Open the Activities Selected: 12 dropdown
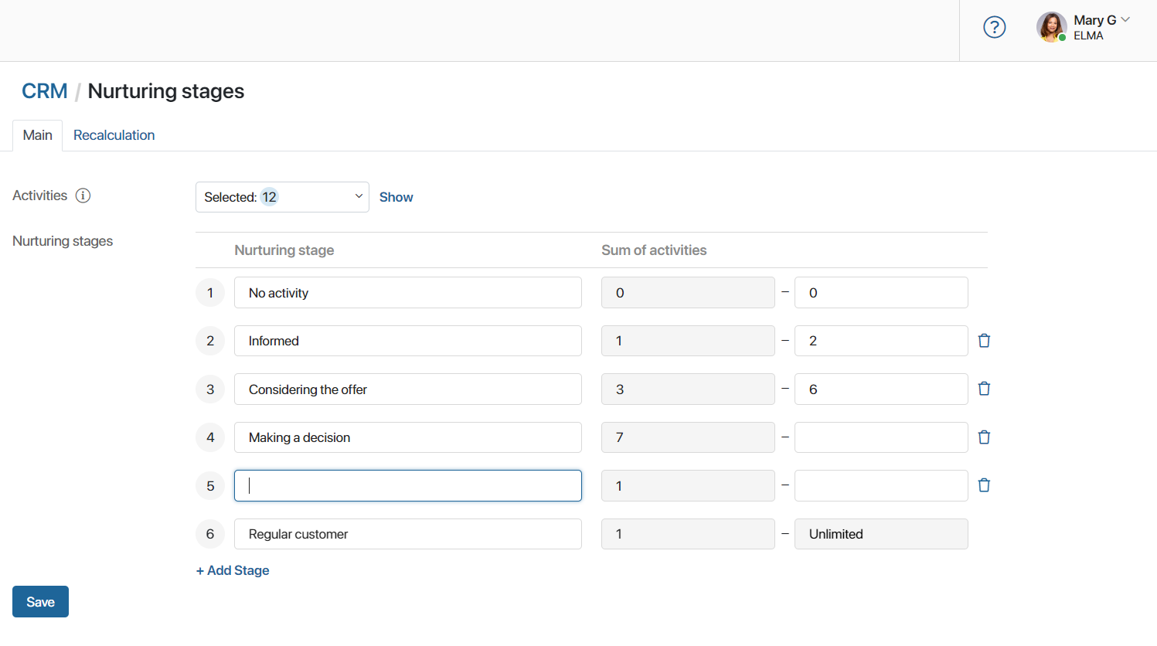Image resolution: width=1157 pixels, height=646 pixels. (x=282, y=197)
